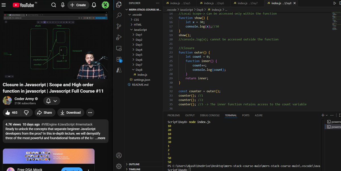Open the VS Code Explorer view
Image resolution: width=341 pixels, height=171 pixels.
119,5
